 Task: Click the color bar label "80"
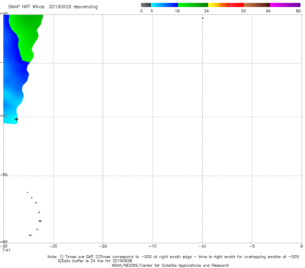point(298,11)
